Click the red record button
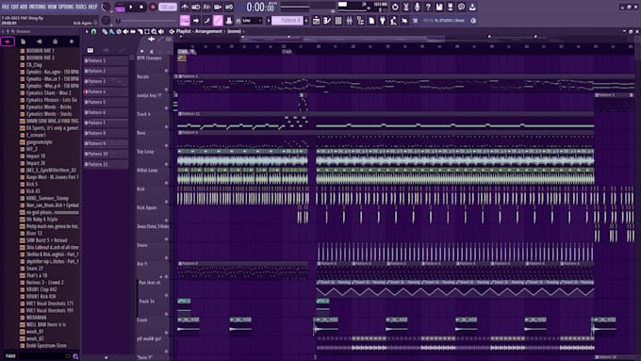This screenshot has width=641, height=361. click(153, 7)
